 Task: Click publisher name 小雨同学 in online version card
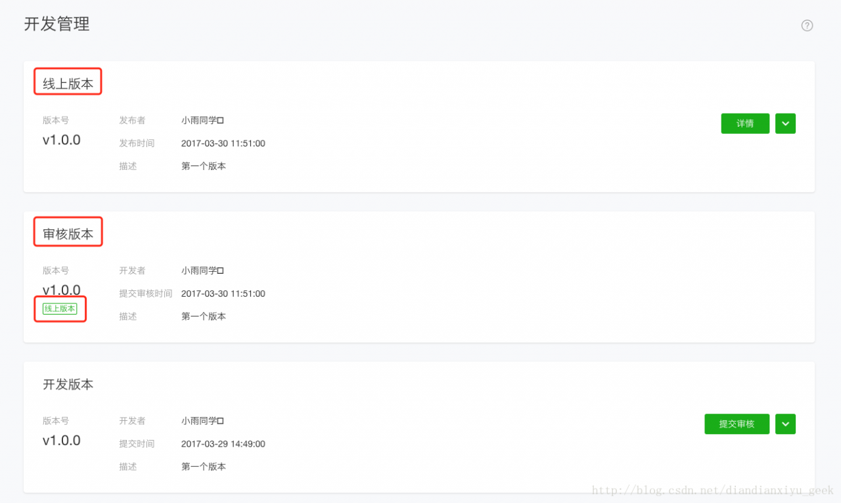pos(202,120)
